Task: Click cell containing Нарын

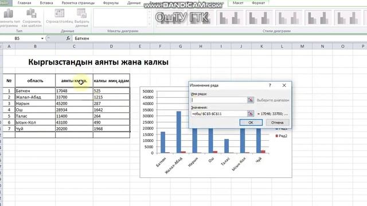Action: click(35, 103)
